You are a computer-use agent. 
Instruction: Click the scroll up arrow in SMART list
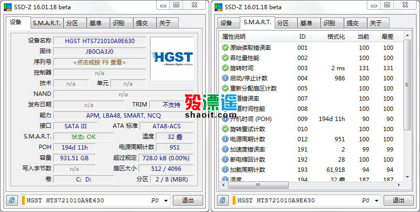tap(407, 35)
